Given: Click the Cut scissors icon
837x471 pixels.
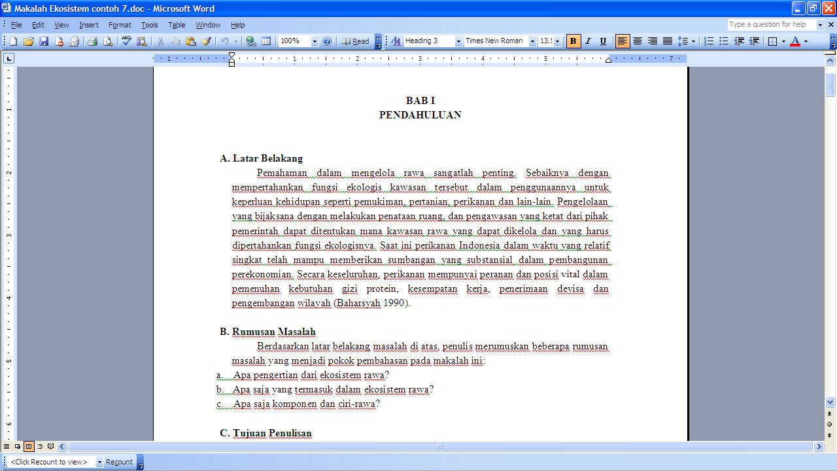Looking at the screenshot, I should pos(160,41).
